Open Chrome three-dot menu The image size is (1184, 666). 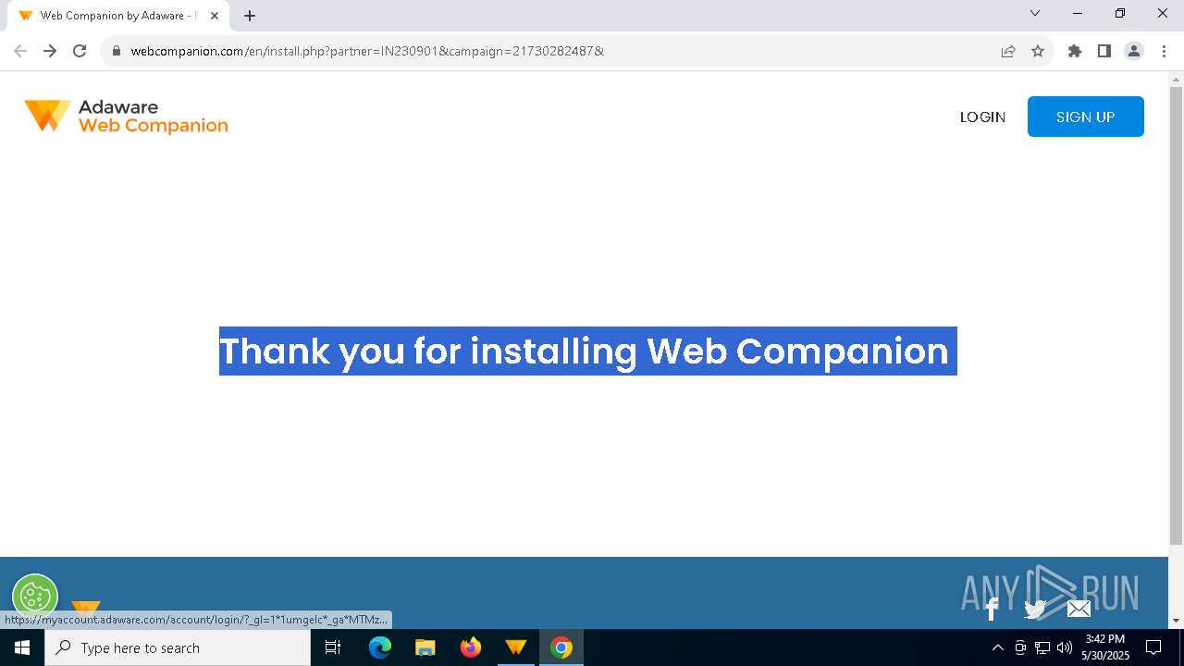tap(1164, 51)
